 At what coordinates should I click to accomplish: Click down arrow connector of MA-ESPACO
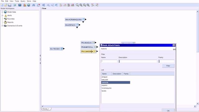(x=77, y=27)
